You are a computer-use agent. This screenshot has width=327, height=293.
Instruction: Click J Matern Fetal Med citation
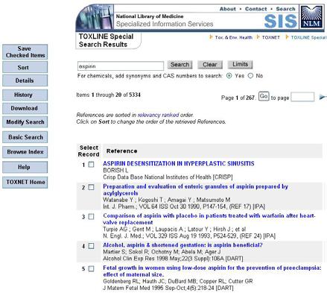(168, 288)
